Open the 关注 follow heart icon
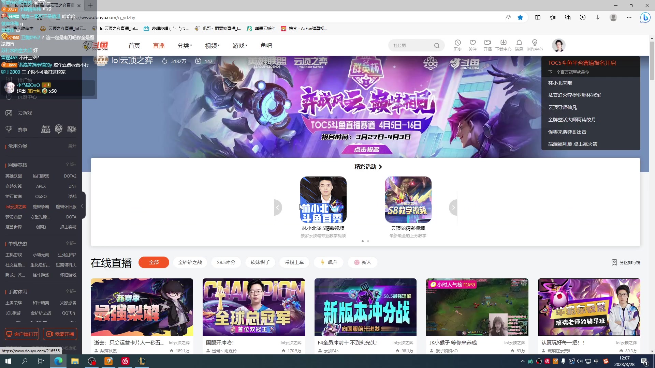The height and width of the screenshot is (368, 655). pyautogui.click(x=472, y=45)
